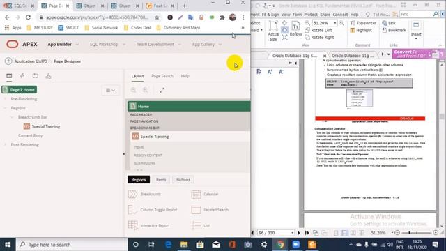Click Actual Size in Foxit Reader
This screenshot has width=446, height=251.
[x=273, y=31]
